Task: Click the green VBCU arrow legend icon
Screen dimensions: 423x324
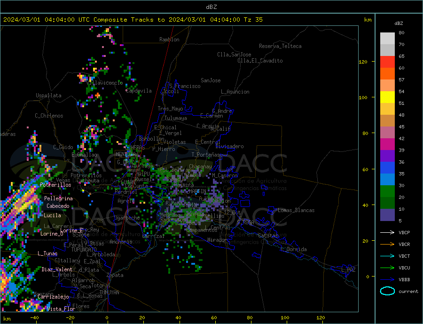Action: click(x=387, y=268)
